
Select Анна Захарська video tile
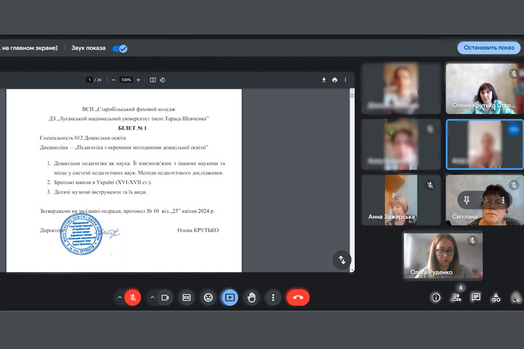[401, 200]
